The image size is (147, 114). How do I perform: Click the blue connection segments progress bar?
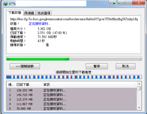point(74,77)
